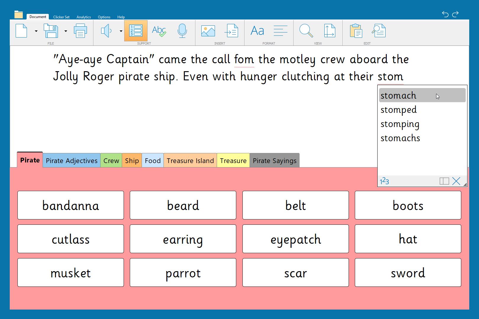Viewport: 479px width, 319px height.
Task: Insert the word 'parrot' from grid
Action: (183, 273)
